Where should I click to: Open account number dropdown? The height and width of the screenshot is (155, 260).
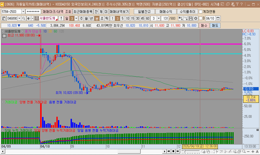pos(23,12)
